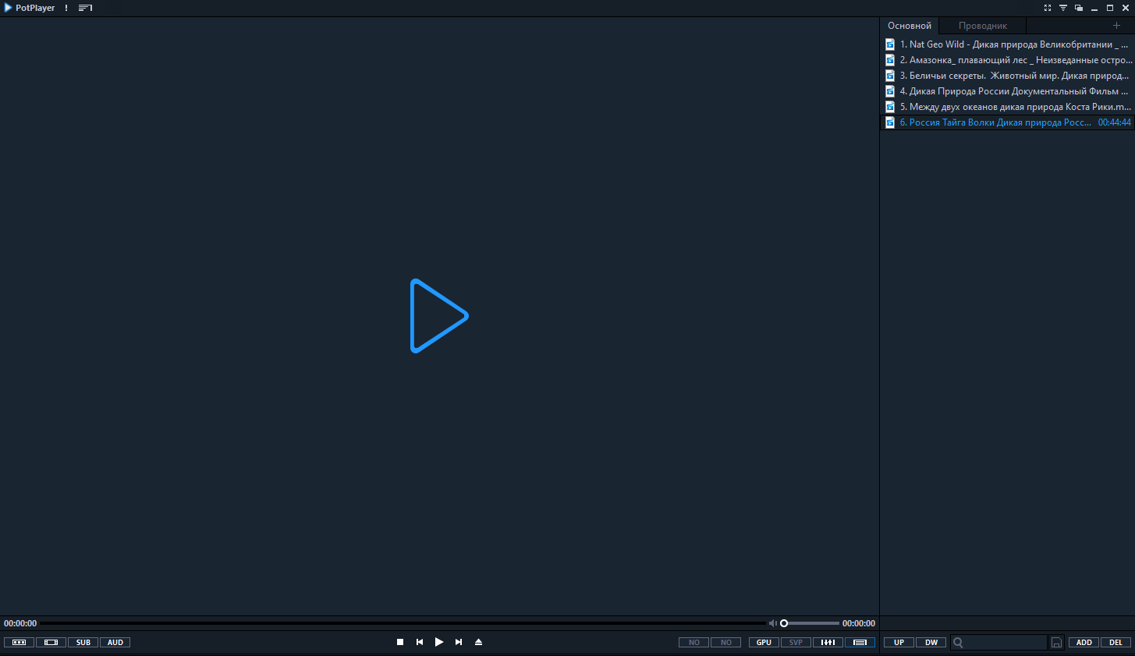The width and height of the screenshot is (1135, 656).
Task: Click file icon of the Nat Geo Wild entry
Action: coord(890,44)
